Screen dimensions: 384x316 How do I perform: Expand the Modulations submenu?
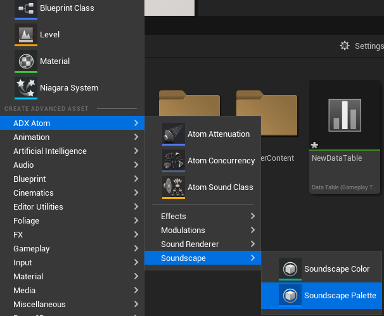point(203,231)
